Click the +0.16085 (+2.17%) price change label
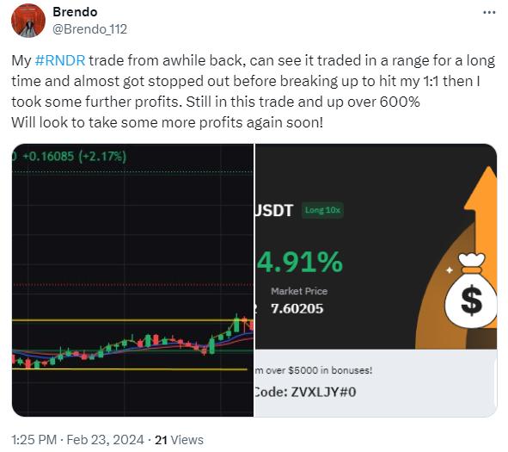This screenshot has height=452, width=508. pyautogui.click(x=74, y=157)
